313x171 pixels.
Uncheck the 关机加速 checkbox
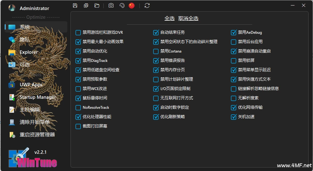point(233,117)
